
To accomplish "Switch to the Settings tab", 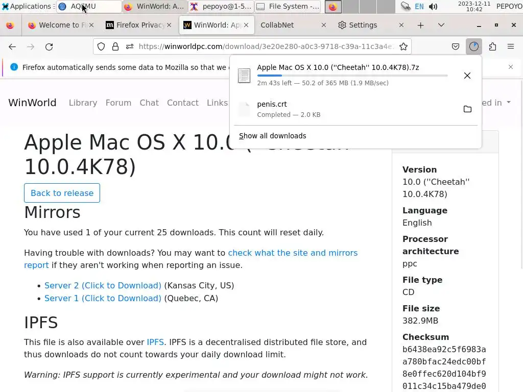I will click(x=372, y=26).
